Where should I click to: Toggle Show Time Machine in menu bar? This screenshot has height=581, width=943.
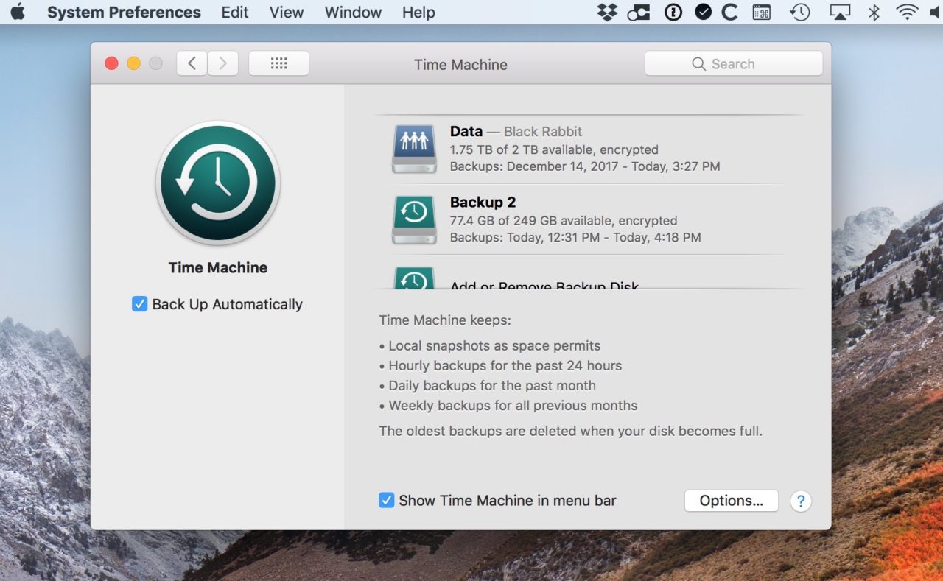(386, 500)
